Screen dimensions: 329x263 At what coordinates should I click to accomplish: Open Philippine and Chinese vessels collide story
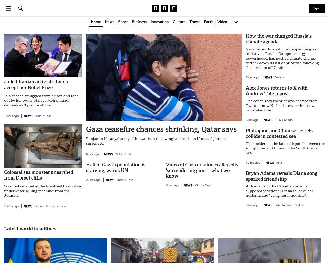click(279, 133)
